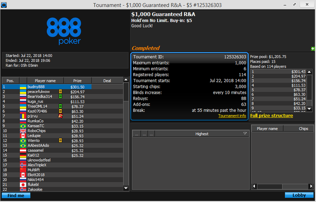Click the green note icon next to TreeOML14
This screenshot has width=316, height=202.
pyautogui.click(x=60, y=106)
